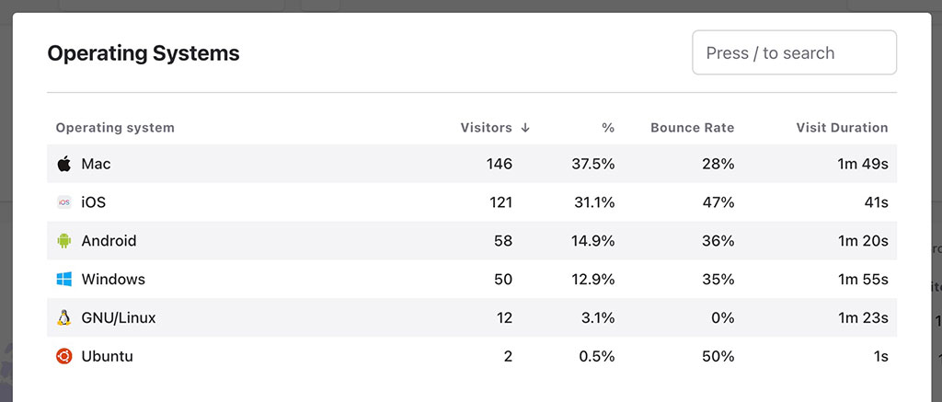The image size is (942, 402).
Task: Click the iOS icon
Action: [x=63, y=202]
